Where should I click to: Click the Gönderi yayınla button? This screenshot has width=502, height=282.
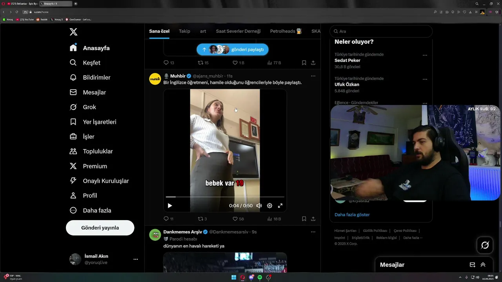click(x=100, y=228)
